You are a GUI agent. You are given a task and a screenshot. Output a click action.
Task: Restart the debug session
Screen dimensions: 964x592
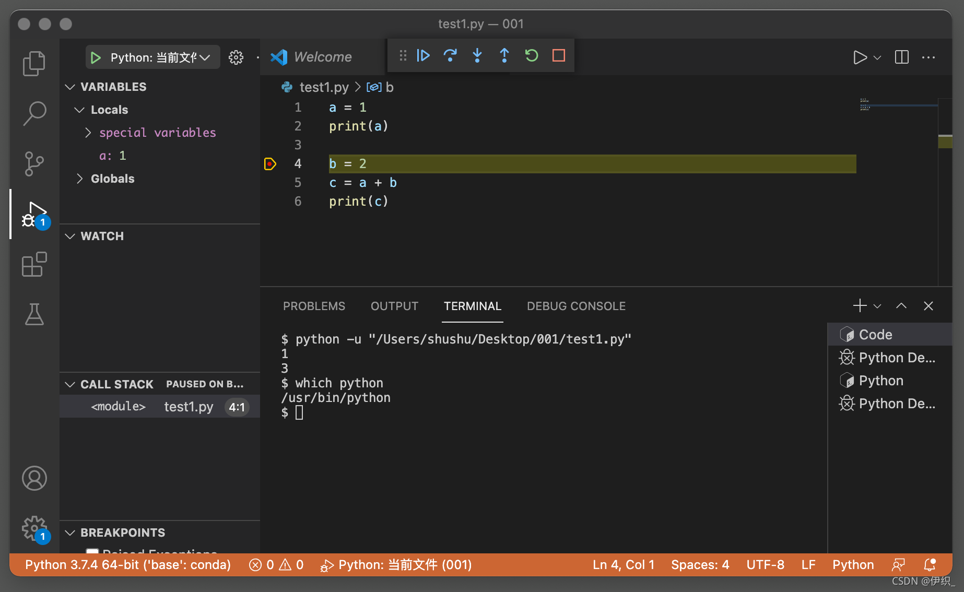click(x=532, y=55)
